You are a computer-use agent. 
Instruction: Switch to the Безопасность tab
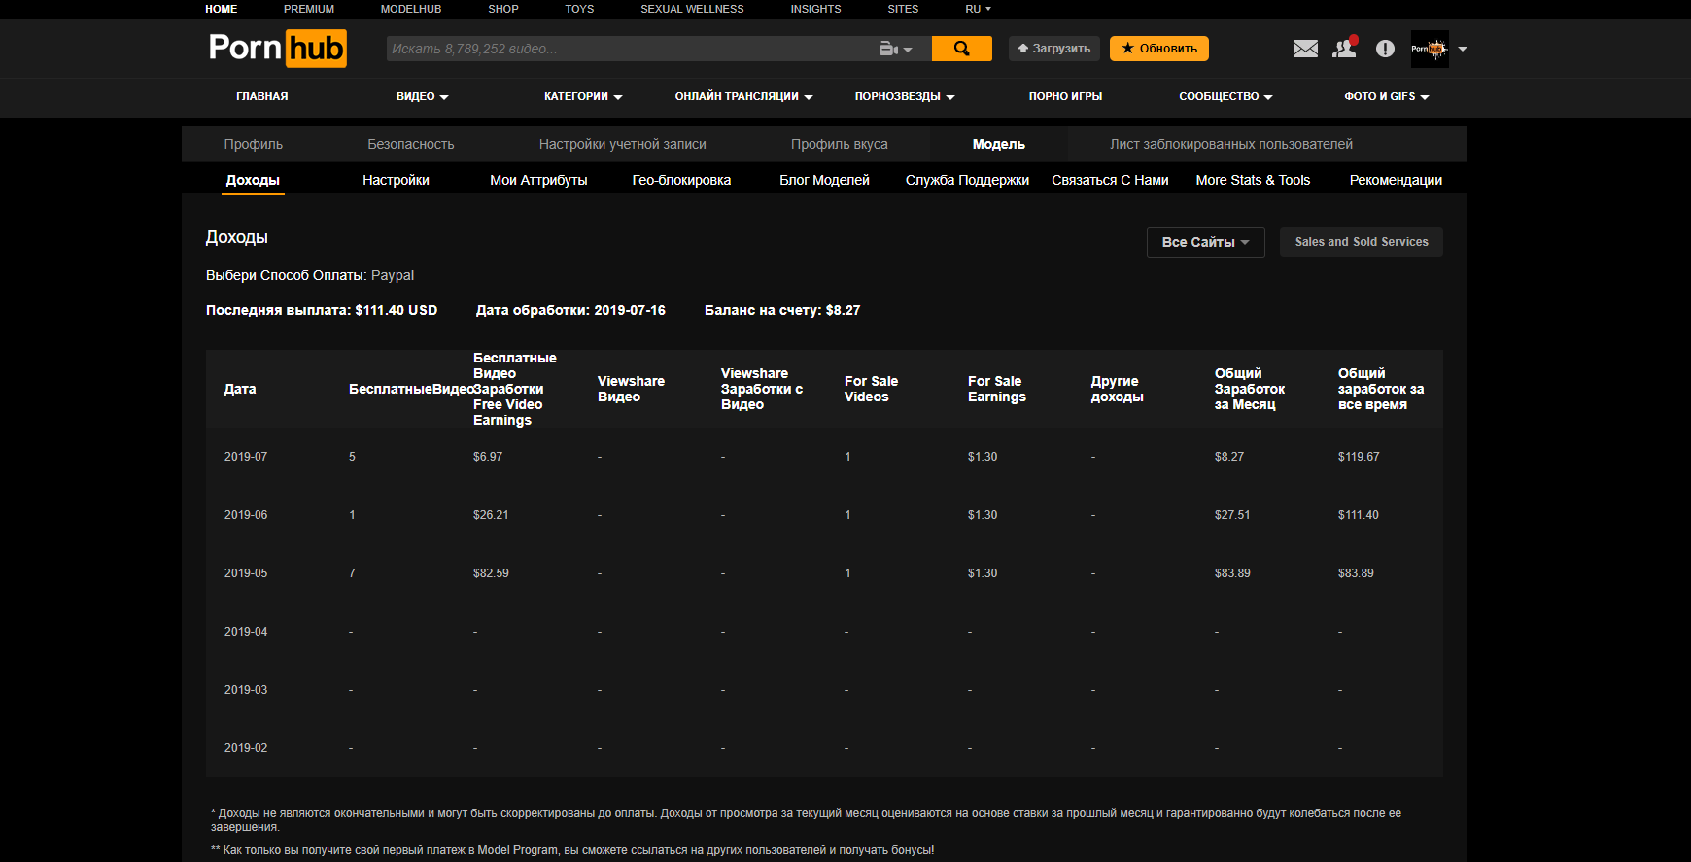(x=410, y=144)
